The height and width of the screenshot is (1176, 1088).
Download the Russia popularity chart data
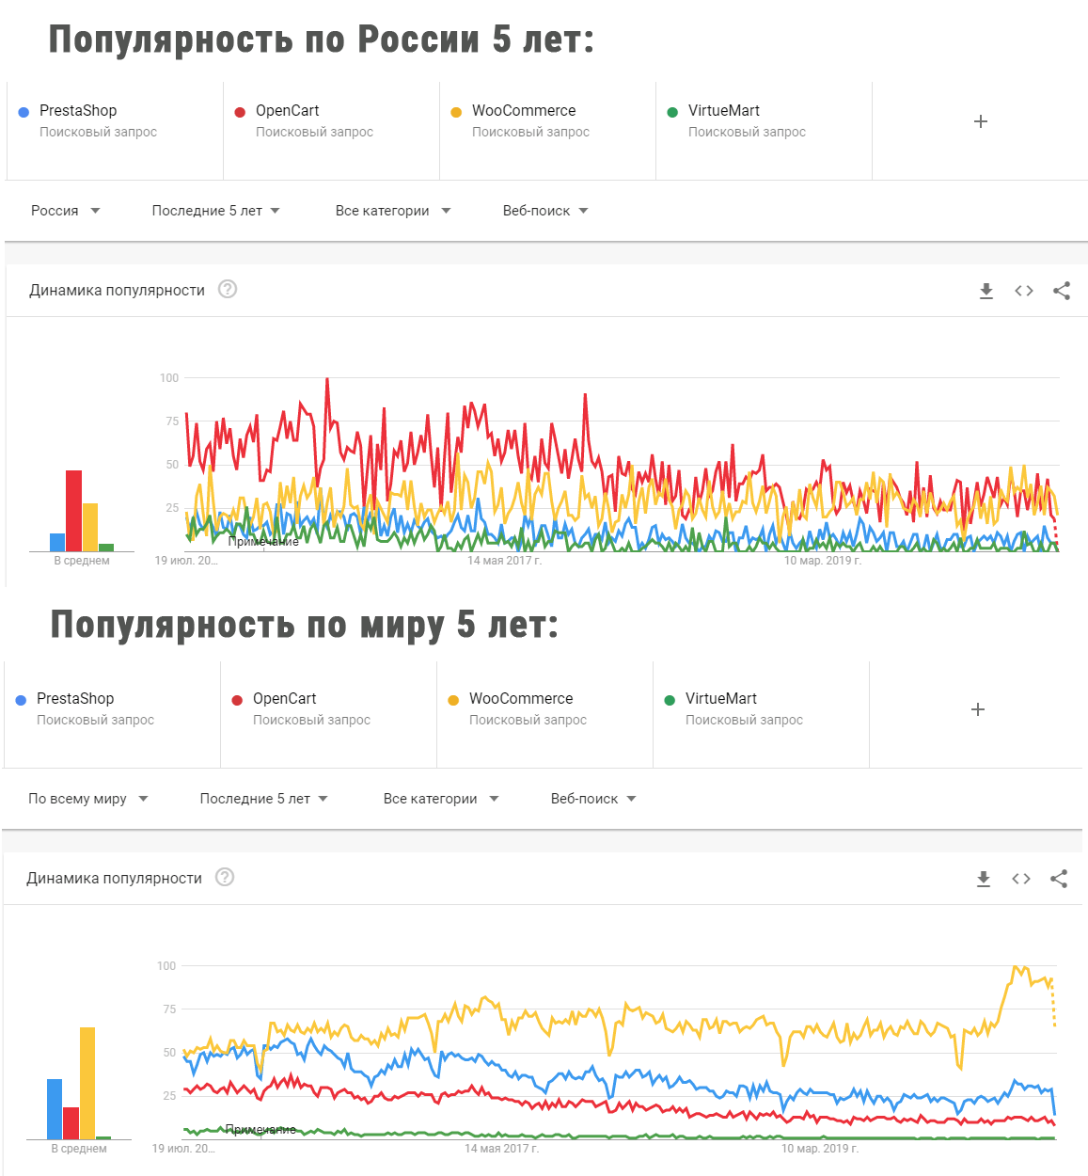coord(986,291)
